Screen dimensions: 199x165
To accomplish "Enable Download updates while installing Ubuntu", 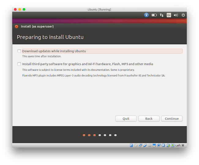I will pyautogui.click(x=19, y=51).
